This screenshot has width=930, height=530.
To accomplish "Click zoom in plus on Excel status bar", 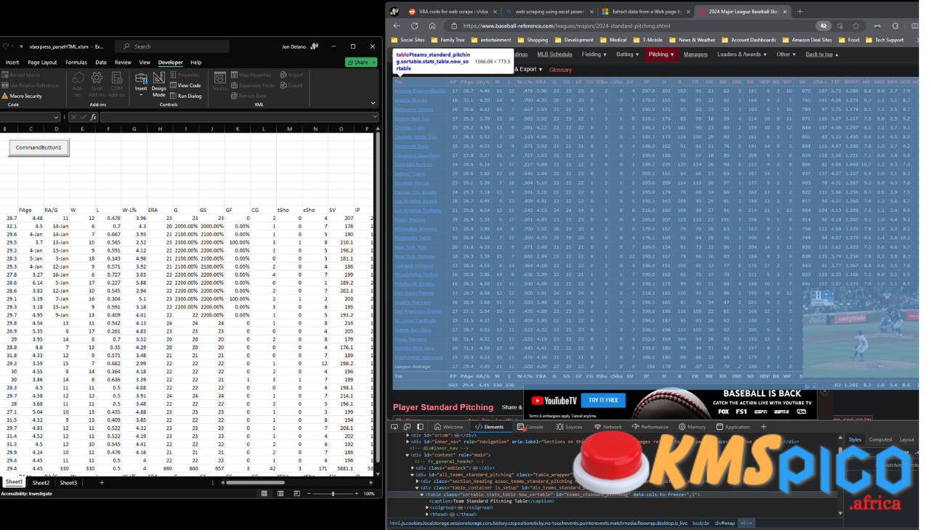I will [x=356, y=494].
